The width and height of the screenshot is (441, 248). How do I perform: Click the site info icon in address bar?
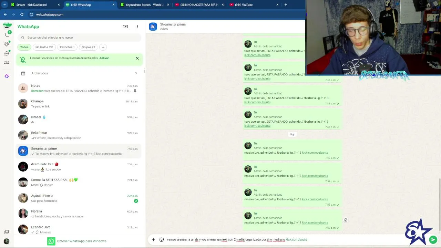[x=32, y=14]
